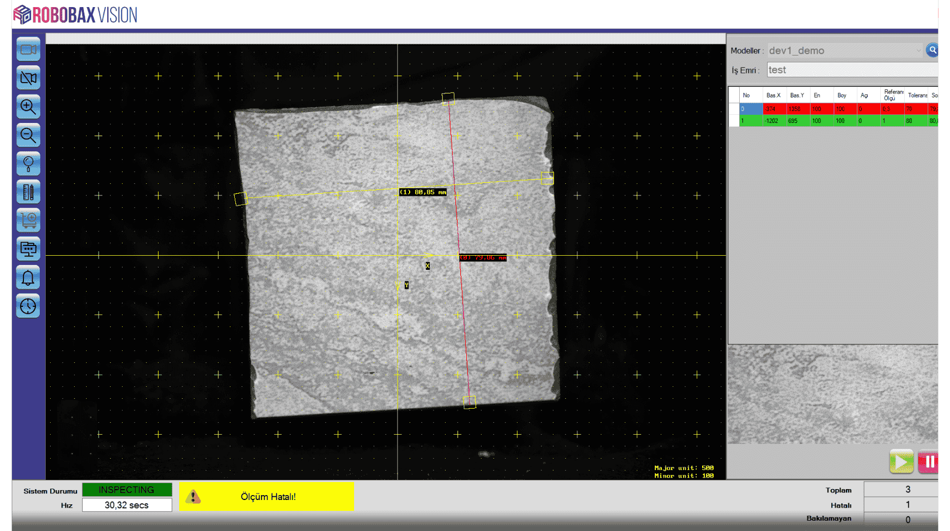The image size is (950, 531).
Task: Click the Robobax Vision logo
Action: tap(75, 15)
